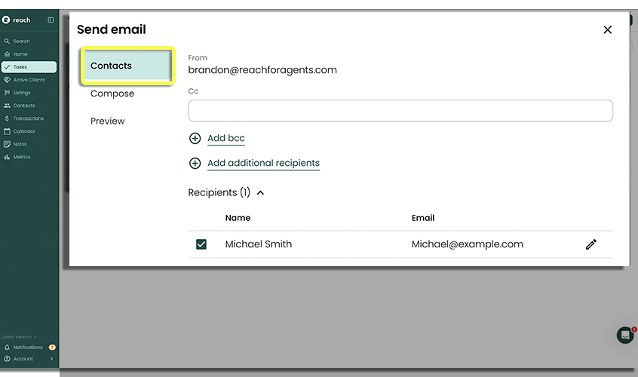Uncheck the Michael Smith recipient checkbox
Image resolution: width=638 pixels, height=377 pixels.
pos(201,244)
